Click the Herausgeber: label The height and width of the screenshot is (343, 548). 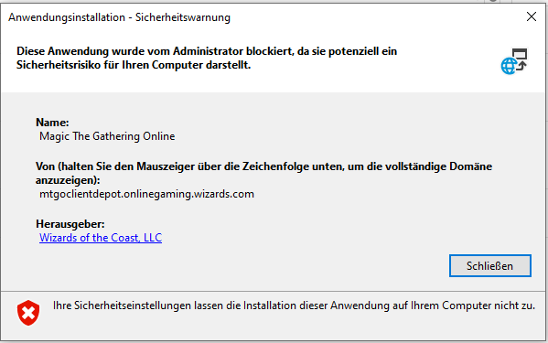point(70,224)
